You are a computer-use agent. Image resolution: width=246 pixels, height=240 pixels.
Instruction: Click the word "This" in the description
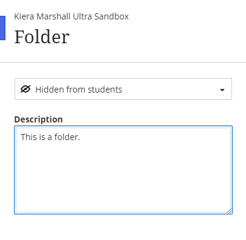click(x=29, y=137)
